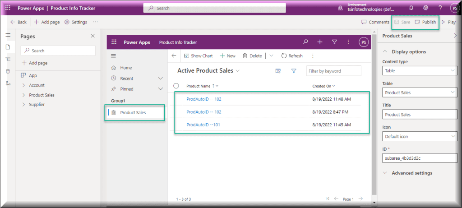
Task: Click Add page in the top toolbar
Action: 47,22
